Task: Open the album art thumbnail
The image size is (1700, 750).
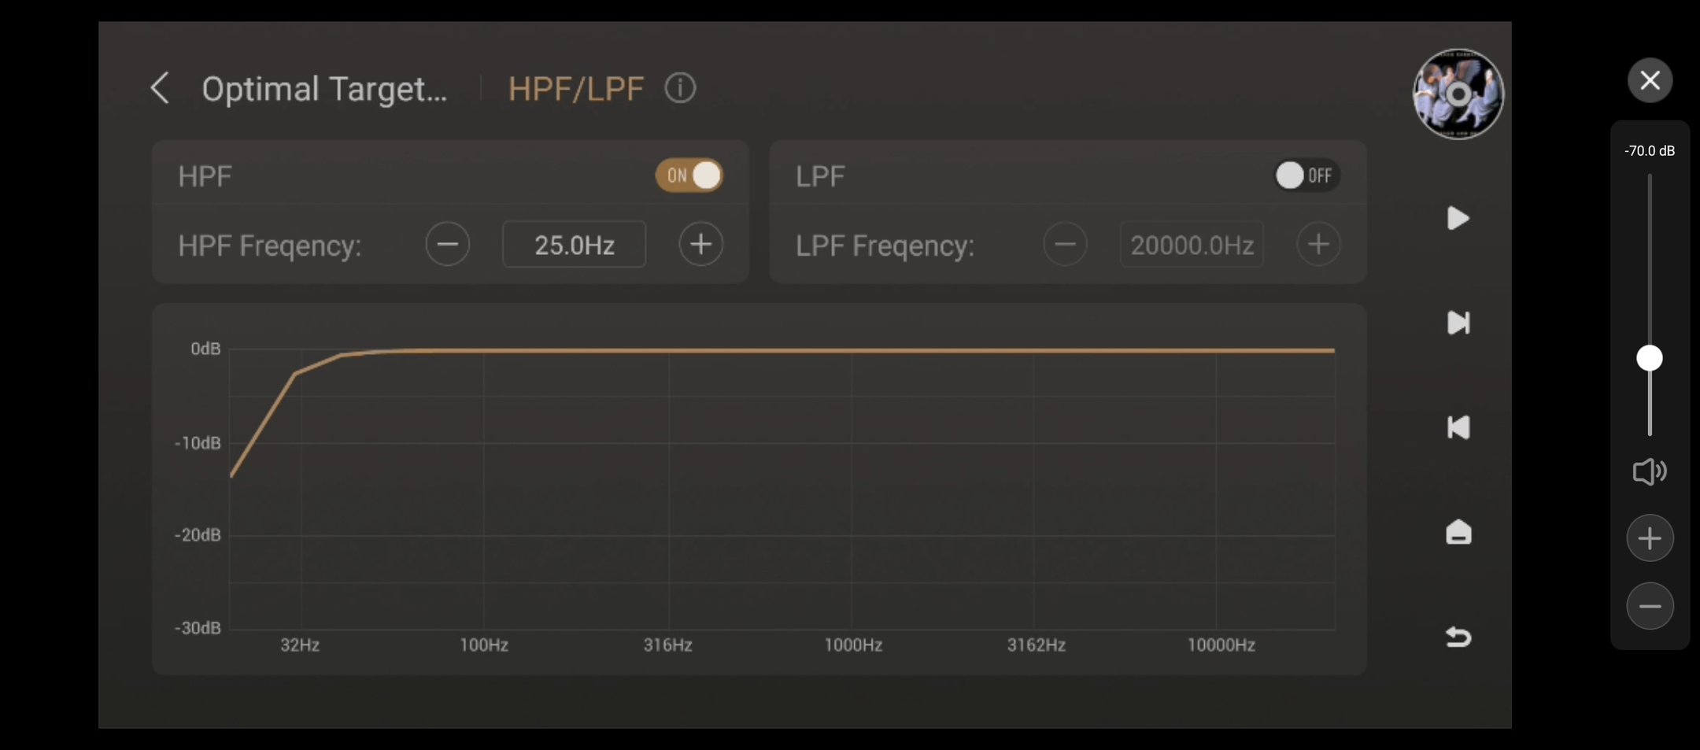Action: (1458, 94)
